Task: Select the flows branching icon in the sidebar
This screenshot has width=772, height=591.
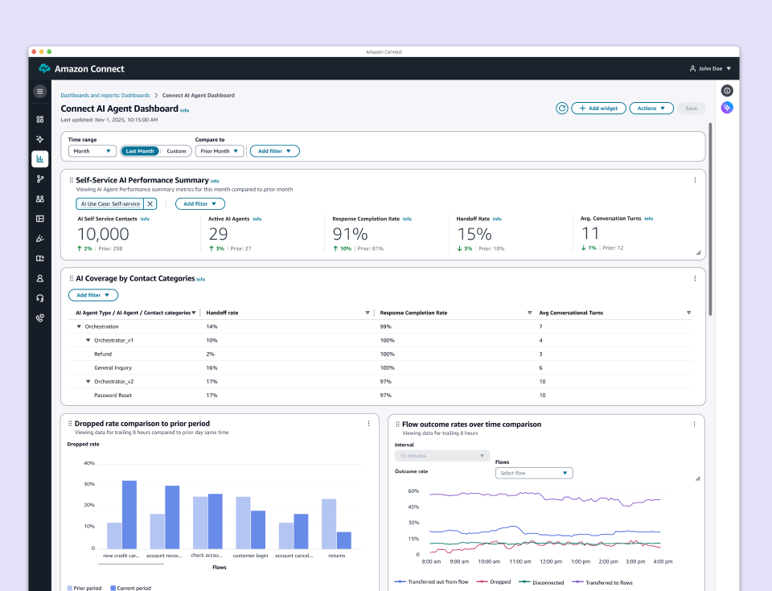Action: click(39, 179)
